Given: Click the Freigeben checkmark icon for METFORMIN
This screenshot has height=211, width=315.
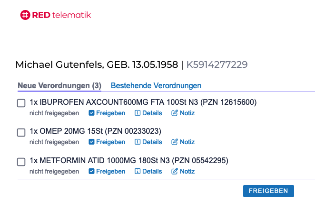Looking at the screenshot, I should [x=91, y=171].
